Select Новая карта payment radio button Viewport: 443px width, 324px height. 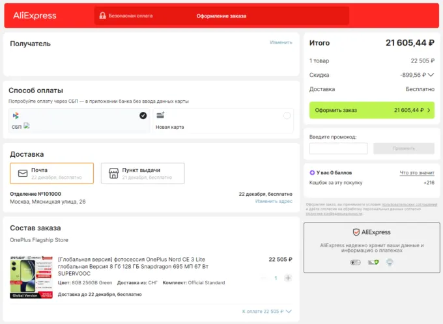pyautogui.click(x=287, y=116)
